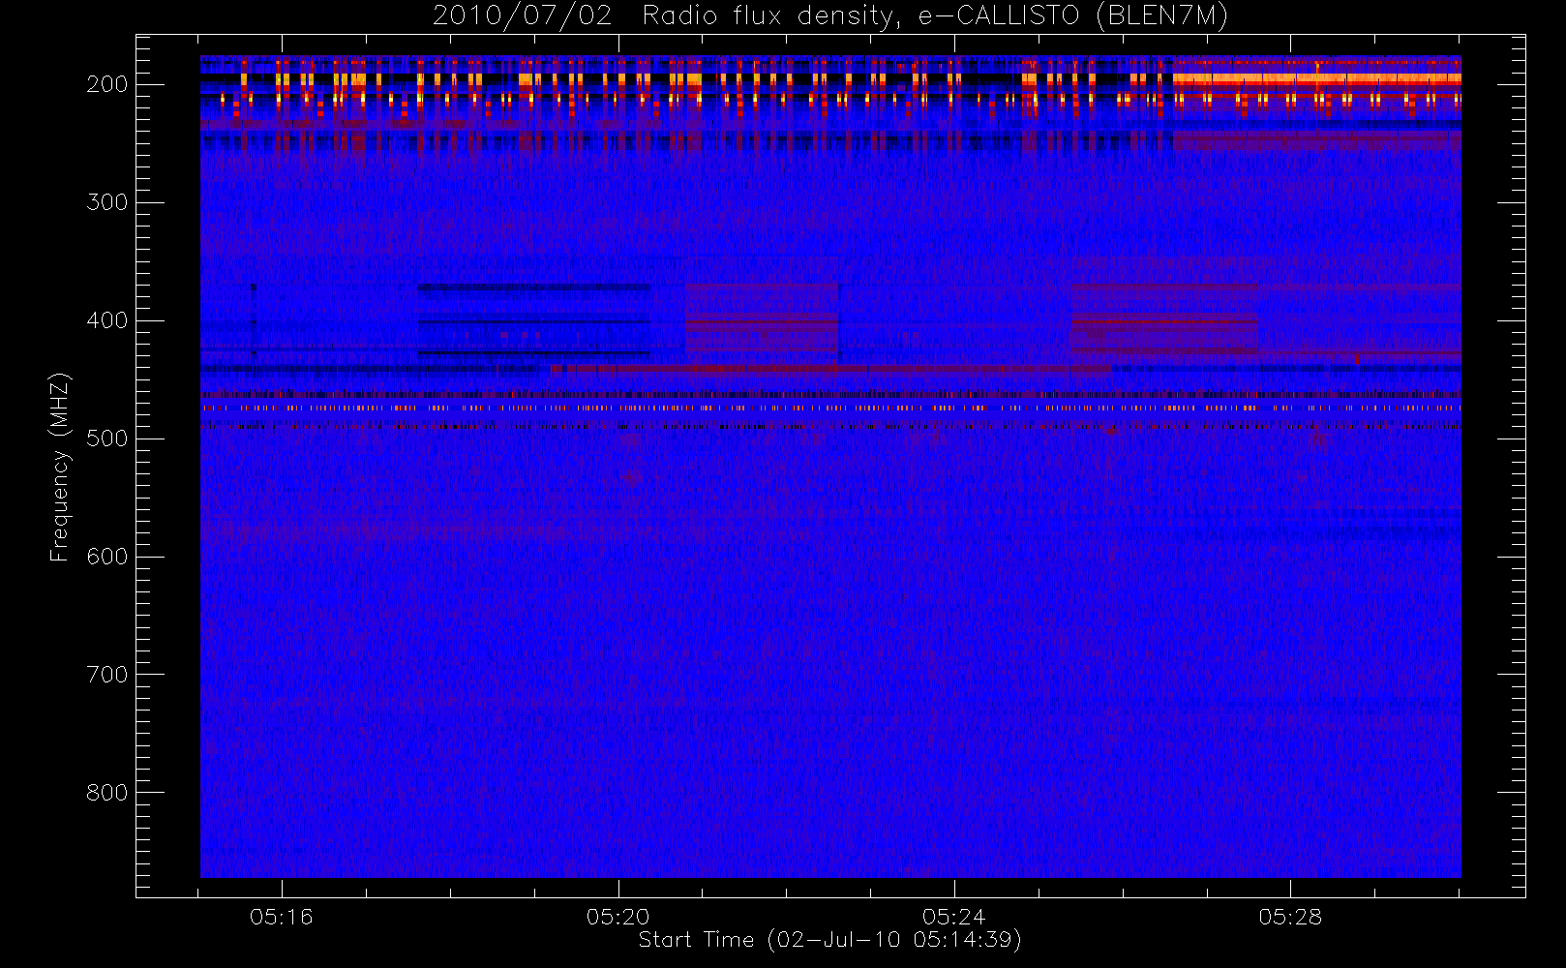The image size is (1566, 968).
Task: Click the 500 frequency tick label
Action: [x=107, y=439]
